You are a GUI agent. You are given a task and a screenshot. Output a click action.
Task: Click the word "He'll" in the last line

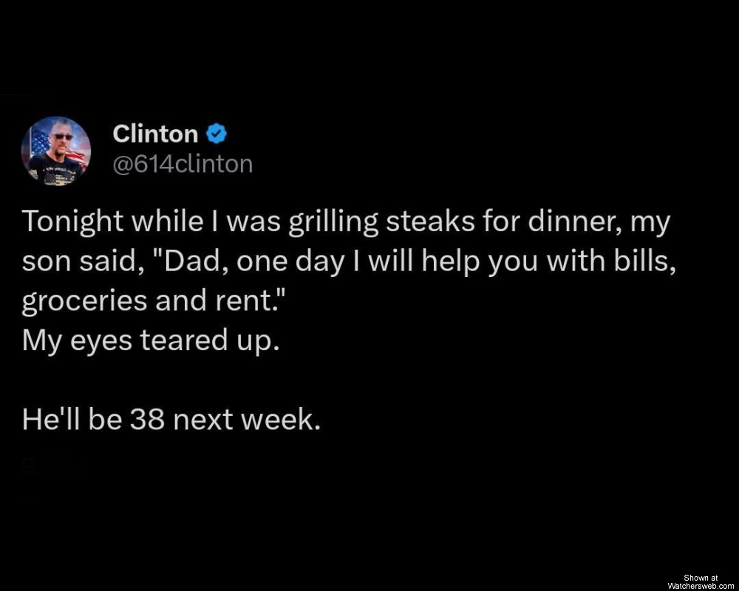tap(51, 420)
